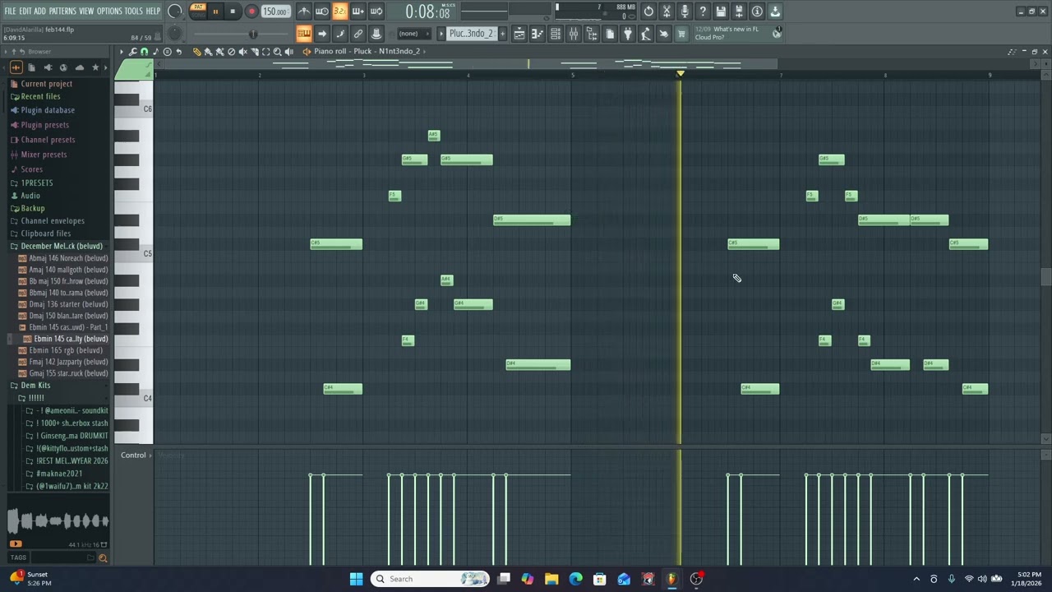Open the pattern selector Pluc..3ndo_2
The height and width of the screenshot is (592, 1052).
(471, 34)
